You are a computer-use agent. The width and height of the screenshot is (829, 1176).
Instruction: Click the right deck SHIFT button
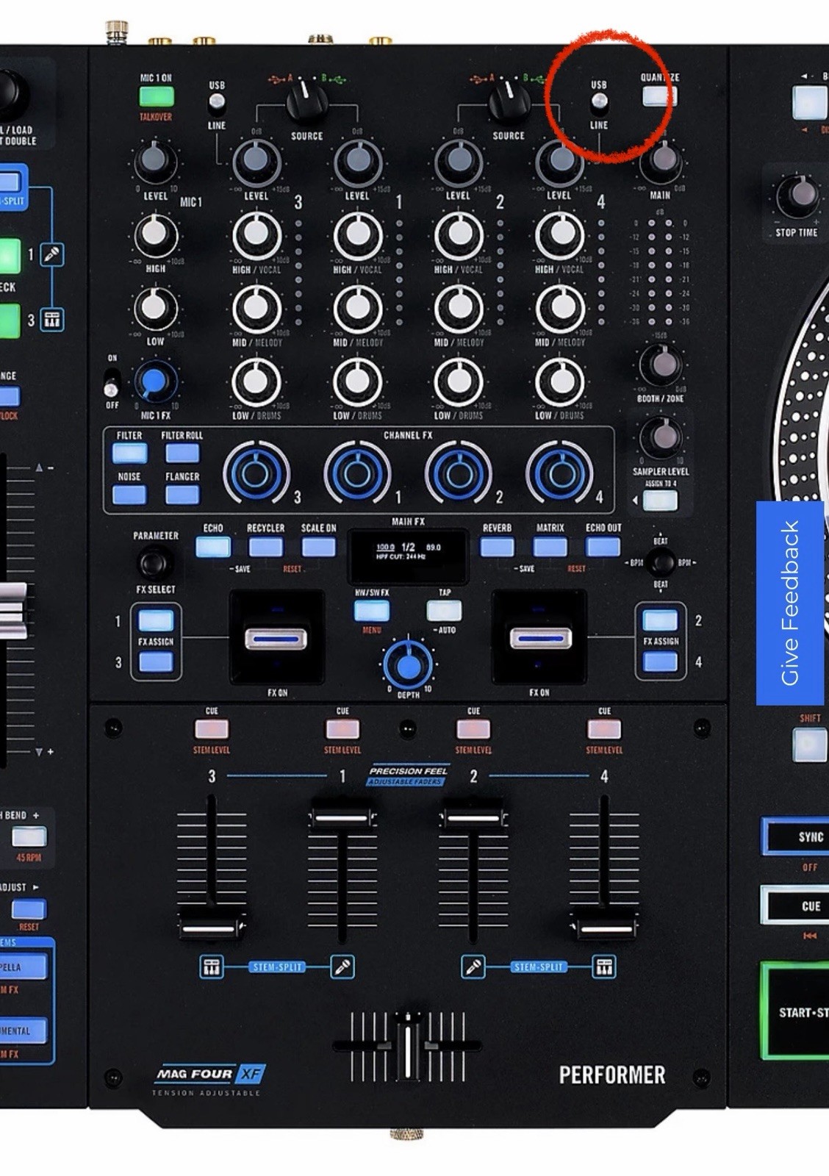tap(810, 745)
